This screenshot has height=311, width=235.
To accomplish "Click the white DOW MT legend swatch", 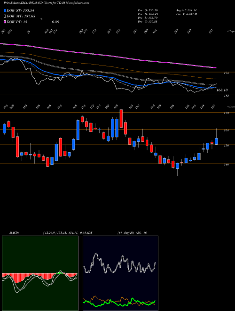I will [x=5, y=16].
